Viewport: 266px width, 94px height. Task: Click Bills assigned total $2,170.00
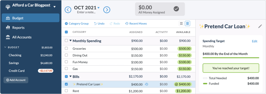click(136, 77)
